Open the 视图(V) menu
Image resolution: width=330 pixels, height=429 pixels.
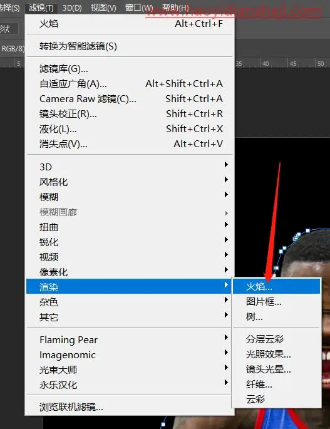(x=103, y=8)
